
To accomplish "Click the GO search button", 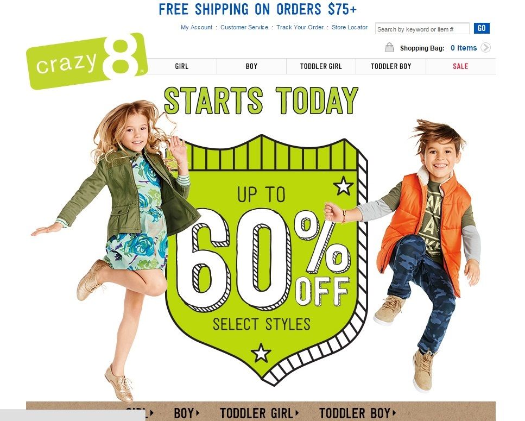I will point(482,28).
